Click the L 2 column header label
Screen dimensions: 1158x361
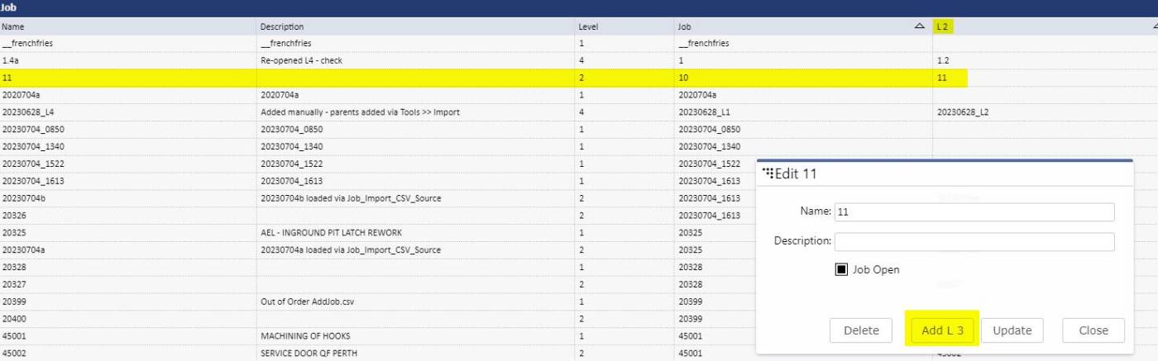(x=943, y=26)
